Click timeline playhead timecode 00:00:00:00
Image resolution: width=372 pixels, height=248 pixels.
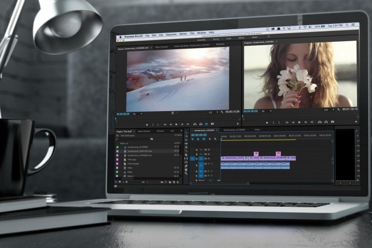point(199,135)
